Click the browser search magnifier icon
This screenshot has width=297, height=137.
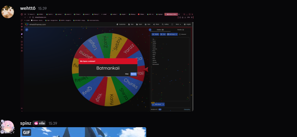(184, 14)
